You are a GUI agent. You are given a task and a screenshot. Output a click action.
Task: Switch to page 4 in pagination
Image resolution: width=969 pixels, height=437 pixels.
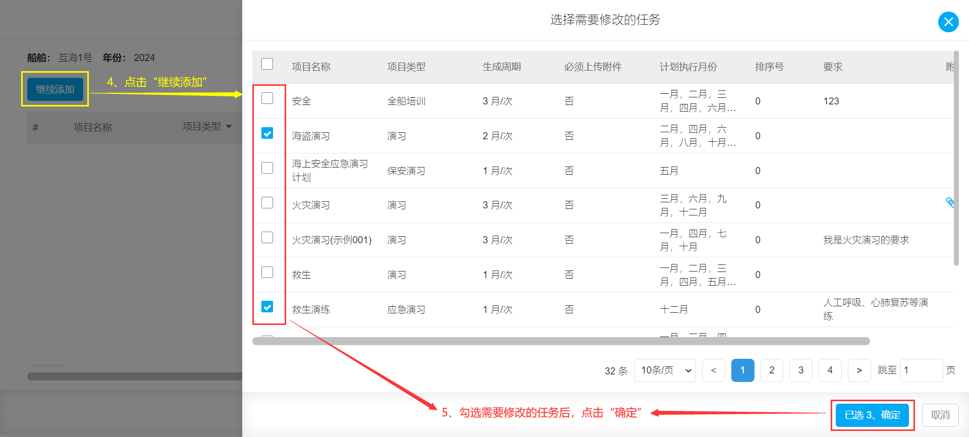coord(830,370)
